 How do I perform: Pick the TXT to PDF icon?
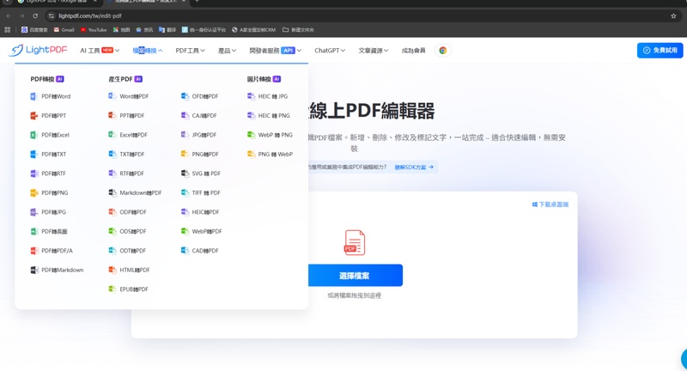click(112, 155)
